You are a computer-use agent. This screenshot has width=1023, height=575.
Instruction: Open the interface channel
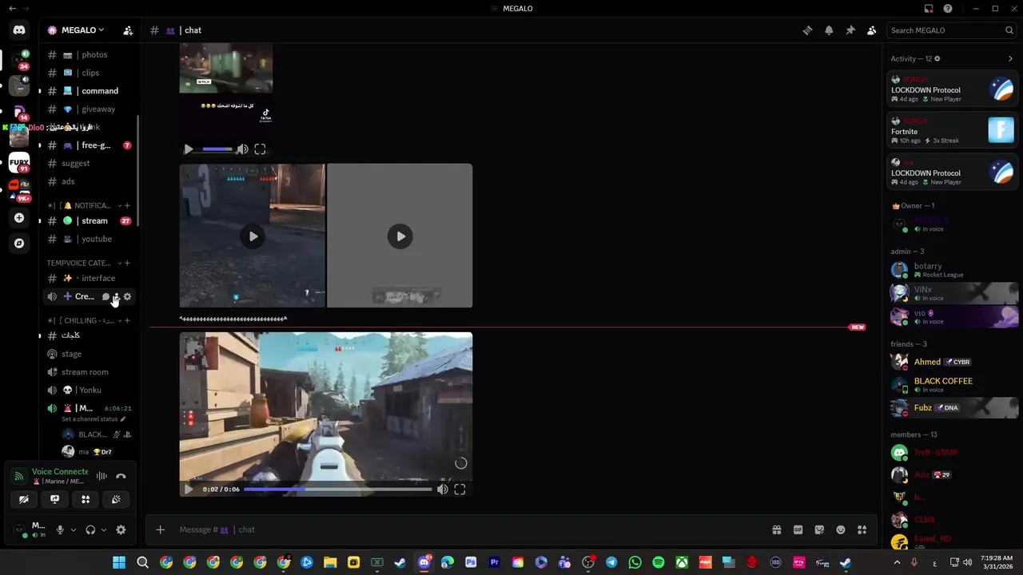(88, 278)
